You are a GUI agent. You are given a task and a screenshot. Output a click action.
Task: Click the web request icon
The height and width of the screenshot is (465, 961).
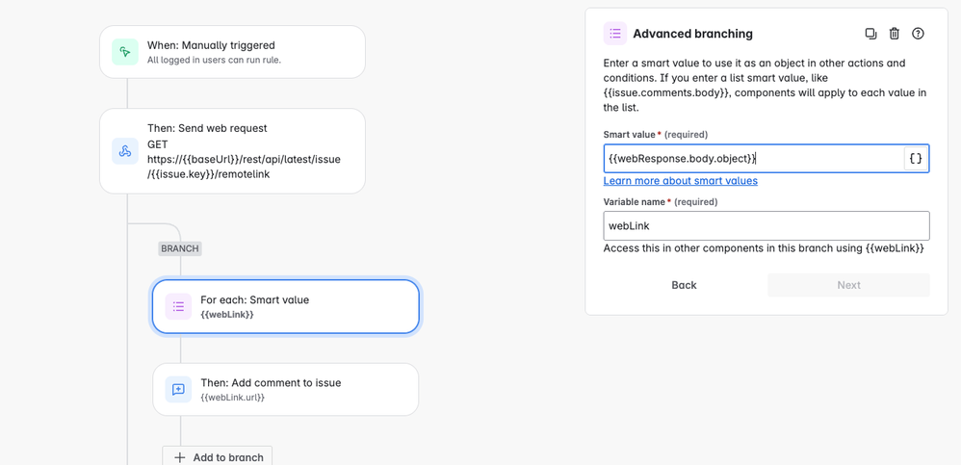tap(125, 151)
